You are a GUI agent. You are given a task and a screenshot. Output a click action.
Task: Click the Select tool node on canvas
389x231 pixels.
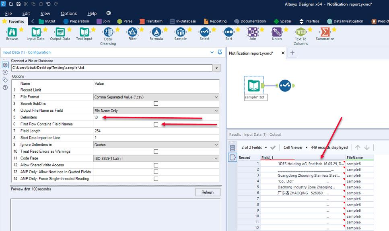click(285, 85)
